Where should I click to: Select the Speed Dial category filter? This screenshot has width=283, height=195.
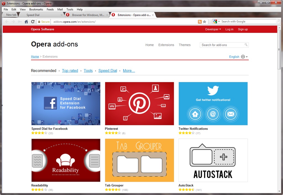pyautogui.click(x=108, y=71)
